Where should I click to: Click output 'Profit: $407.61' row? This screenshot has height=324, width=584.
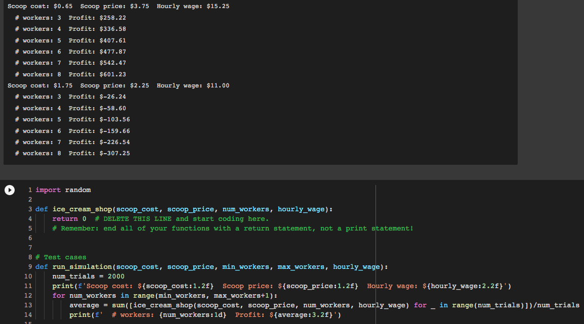click(71, 40)
